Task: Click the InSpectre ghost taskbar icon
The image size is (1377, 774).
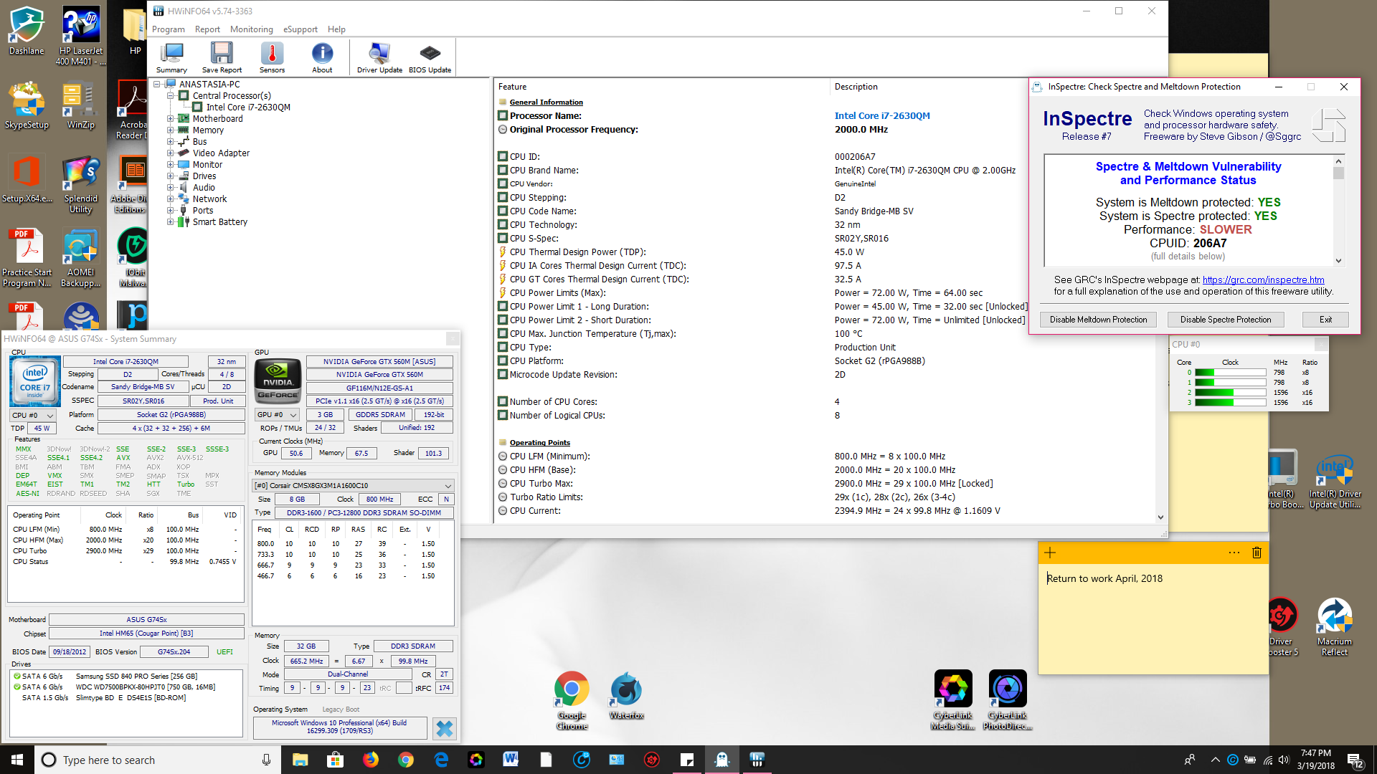Action: [721, 760]
